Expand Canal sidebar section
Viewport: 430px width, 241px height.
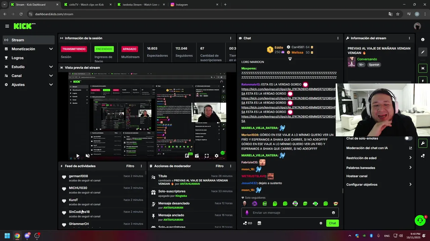51,76
